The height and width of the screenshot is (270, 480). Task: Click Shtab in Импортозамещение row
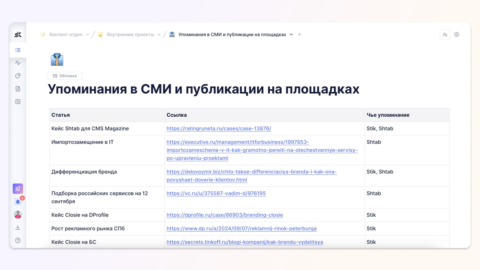tap(374, 142)
